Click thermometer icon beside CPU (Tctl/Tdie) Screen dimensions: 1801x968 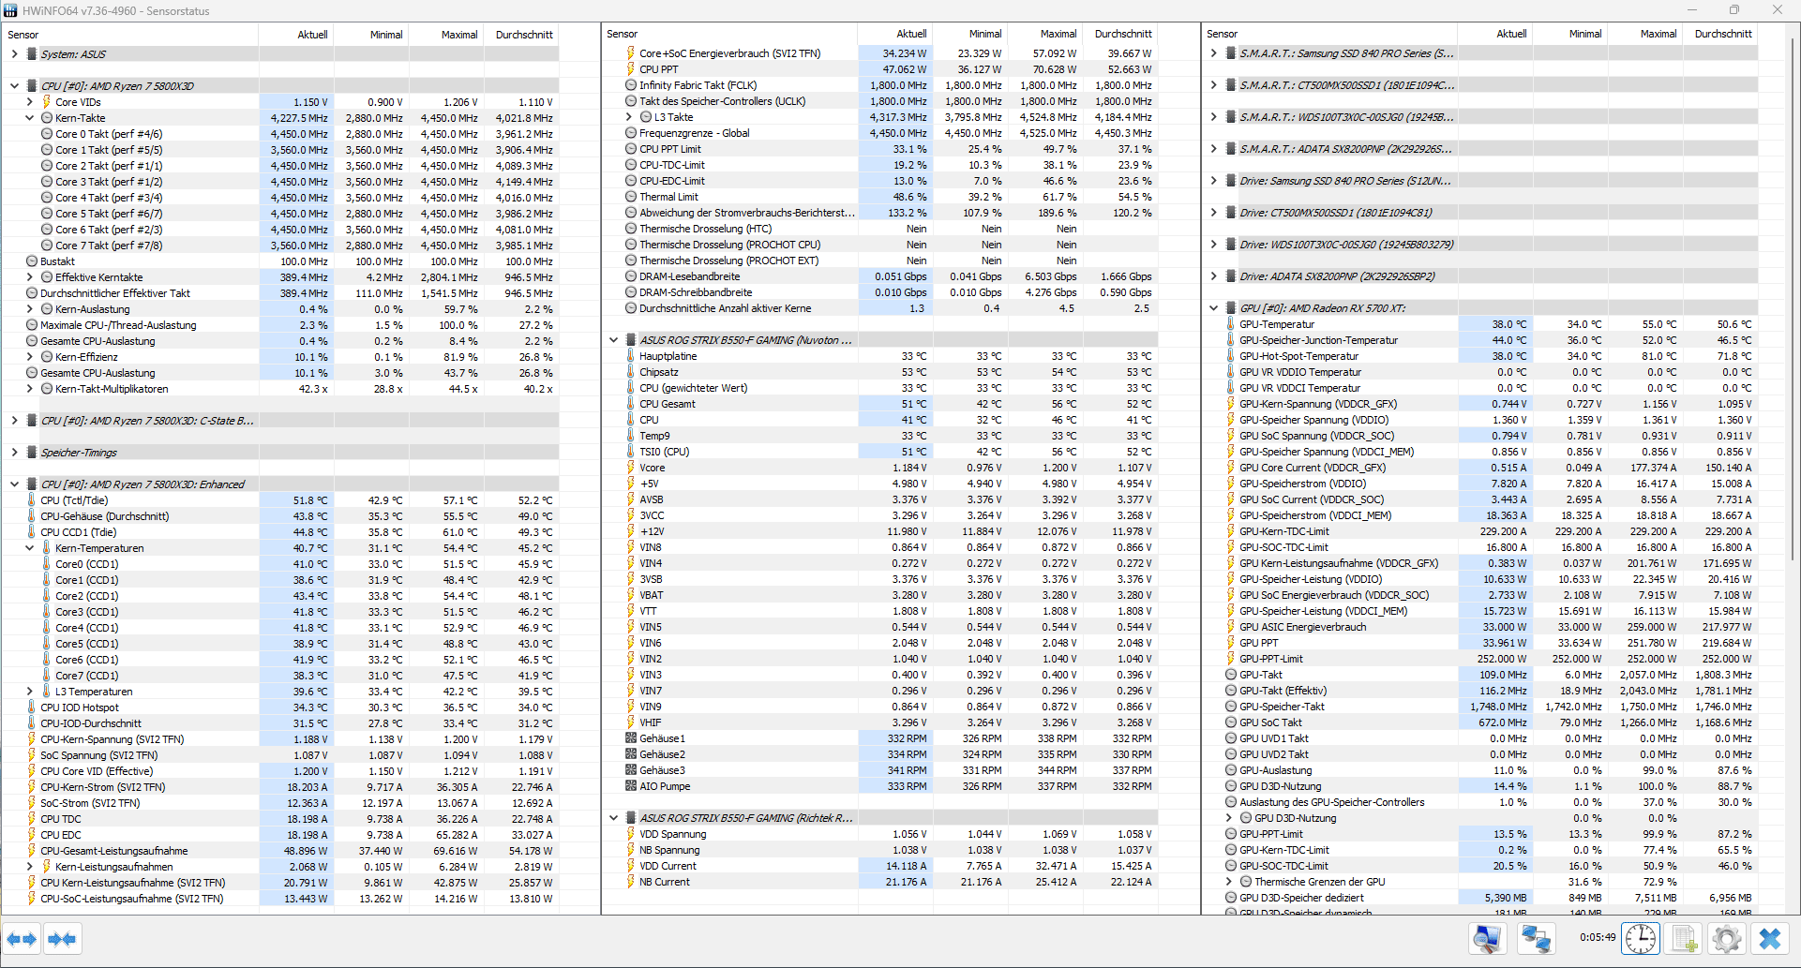32,500
